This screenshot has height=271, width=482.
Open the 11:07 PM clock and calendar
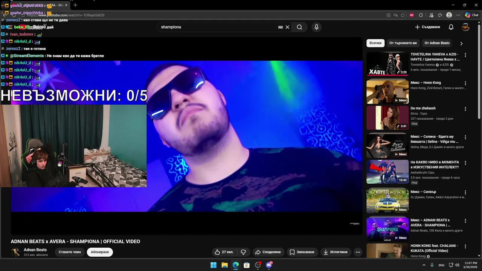(471, 265)
